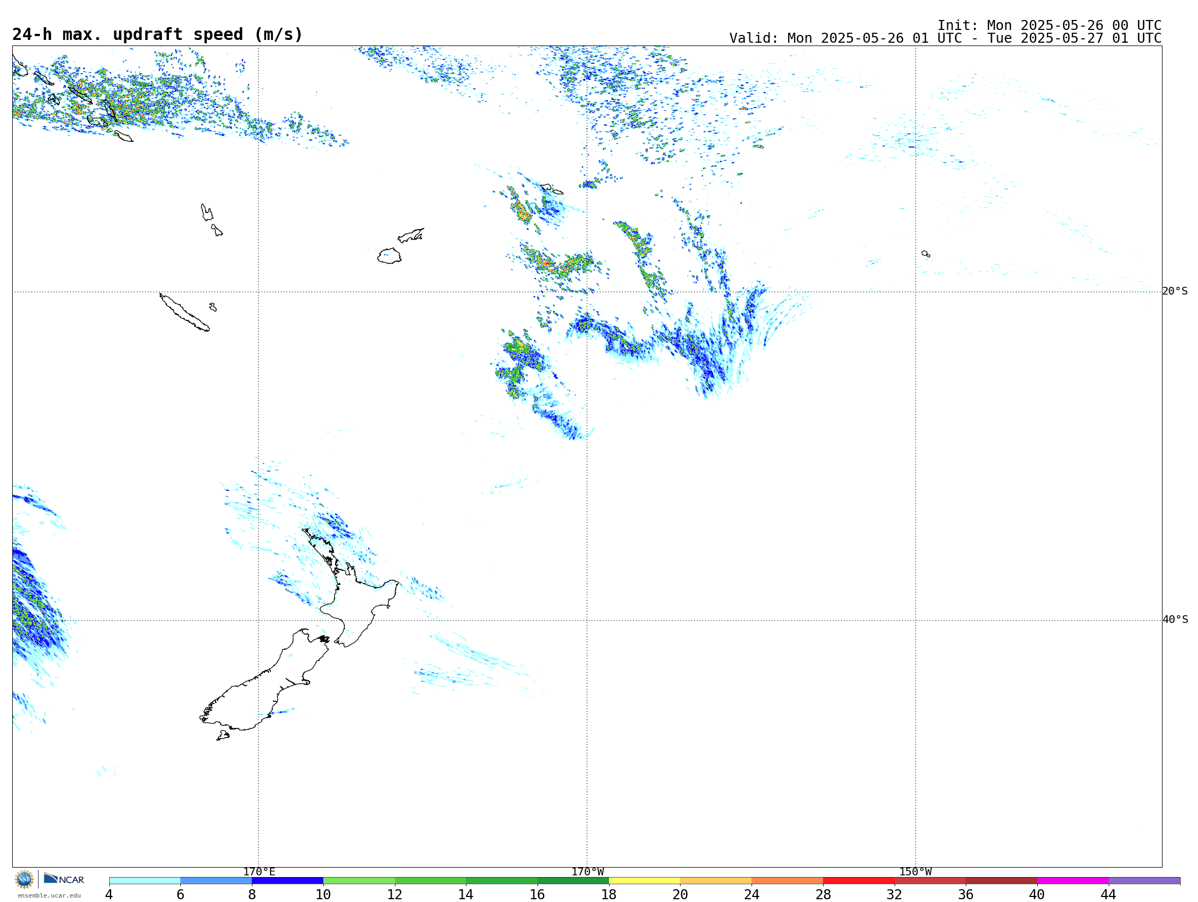This screenshot has width=1198, height=902.
Task: Select the green 12-14 color swatch
Action: point(430,881)
